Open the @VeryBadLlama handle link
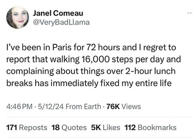The image size is (193, 140). pos(61,23)
